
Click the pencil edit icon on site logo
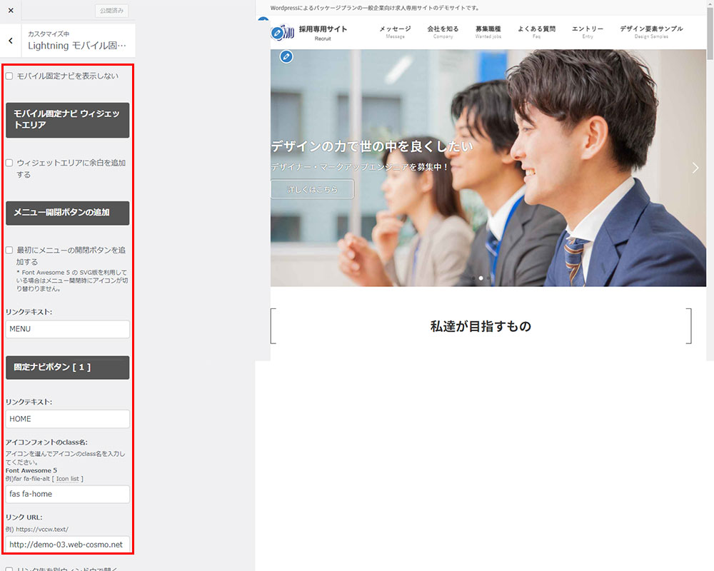277,33
